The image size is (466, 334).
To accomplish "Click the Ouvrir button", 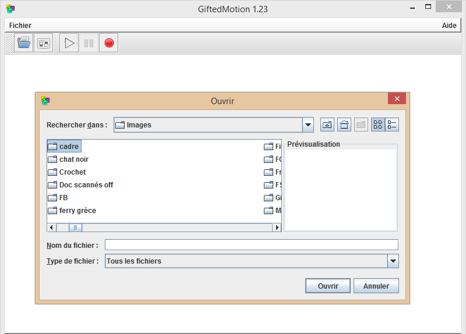I will (328, 286).
